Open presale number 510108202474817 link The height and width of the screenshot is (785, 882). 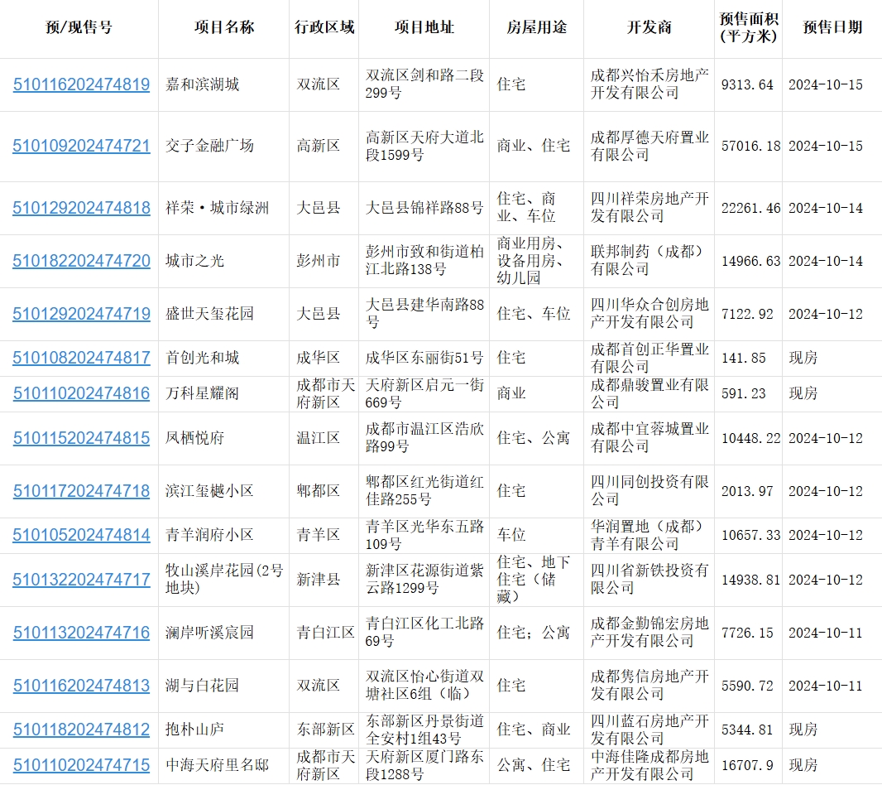pyautogui.click(x=82, y=358)
